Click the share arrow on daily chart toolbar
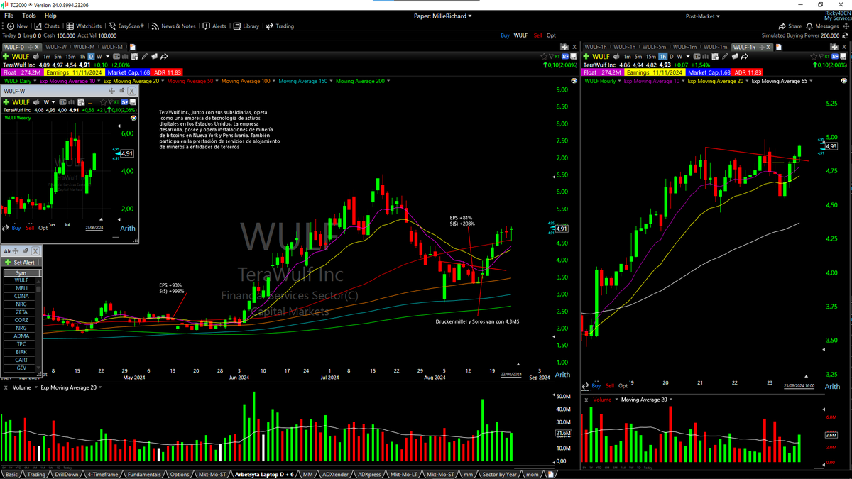This screenshot has width=852, height=479. pos(164,56)
